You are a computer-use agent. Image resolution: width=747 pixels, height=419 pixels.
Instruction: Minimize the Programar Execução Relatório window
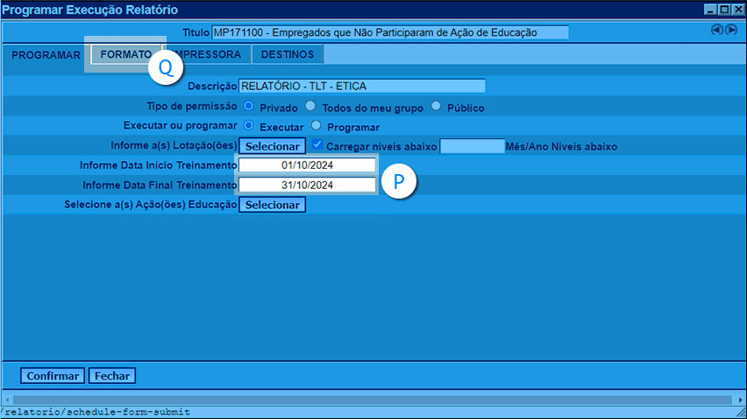coord(709,10)
